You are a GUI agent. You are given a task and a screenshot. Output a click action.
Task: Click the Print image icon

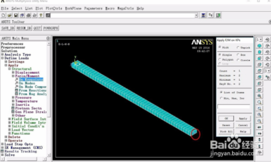[x=28, y=15]
